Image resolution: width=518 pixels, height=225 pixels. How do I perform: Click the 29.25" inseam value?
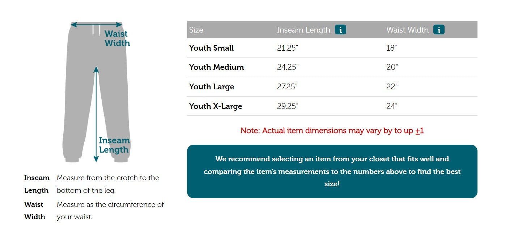(288, 106)
